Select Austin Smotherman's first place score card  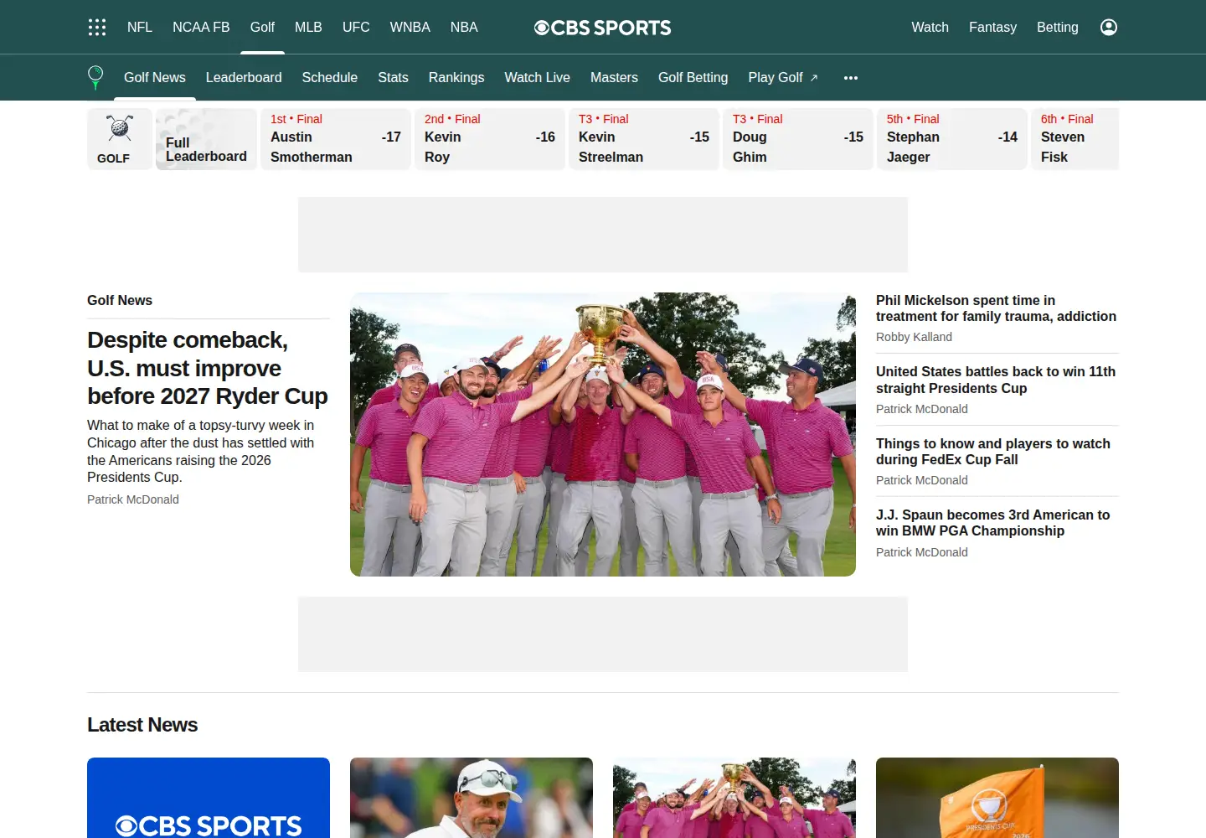(336, 139)
